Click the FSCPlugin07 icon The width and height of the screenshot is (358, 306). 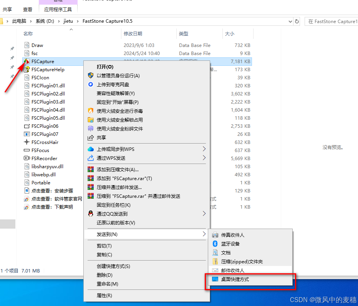(x=27, y=134)
